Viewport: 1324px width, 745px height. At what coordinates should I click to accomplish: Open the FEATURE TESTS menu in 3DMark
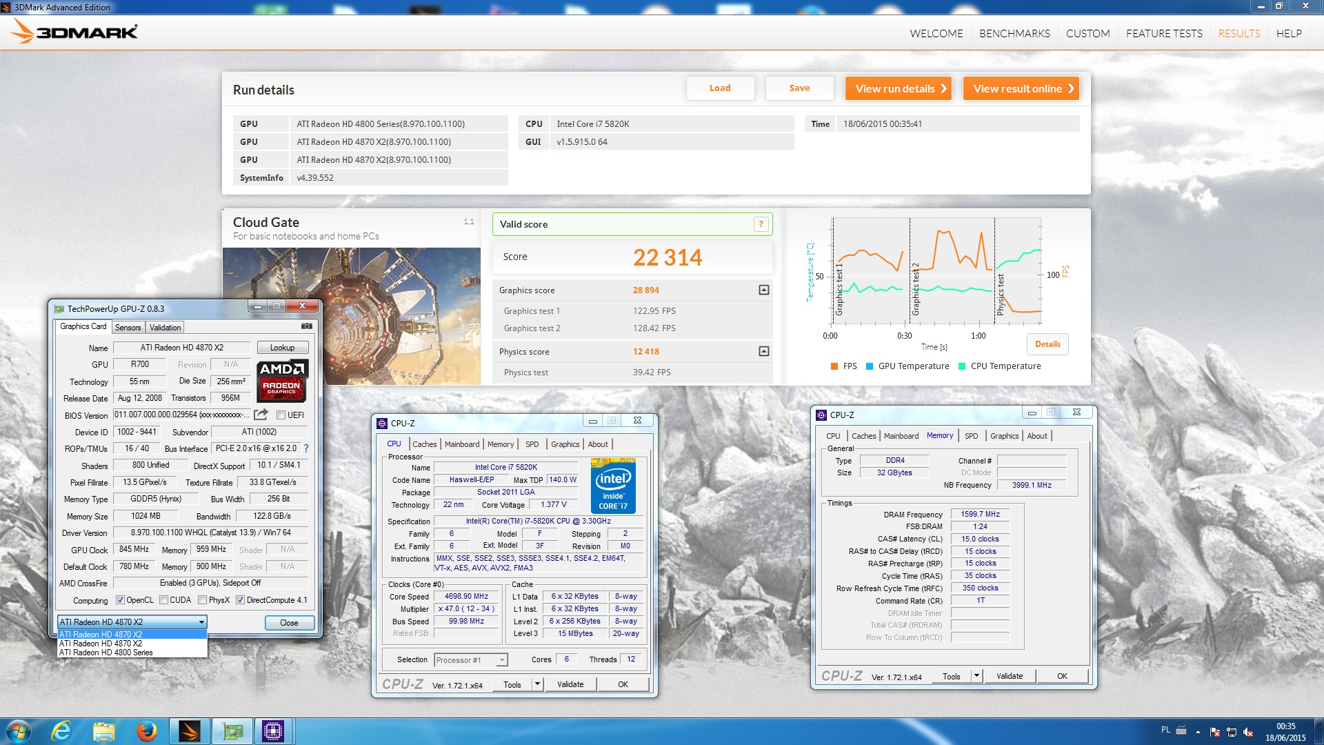1164,33
